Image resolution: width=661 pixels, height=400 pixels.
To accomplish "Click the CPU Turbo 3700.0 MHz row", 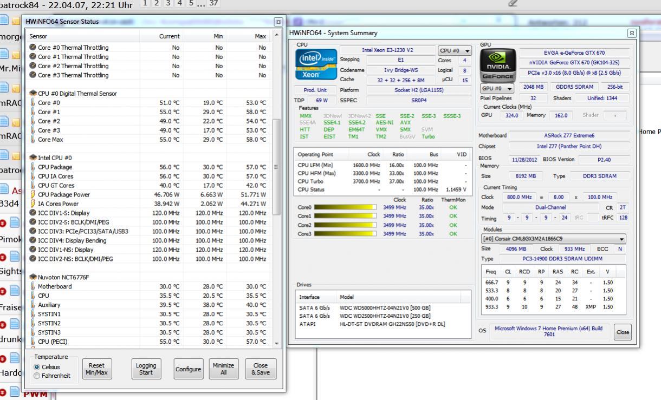I will click(382, 181).
